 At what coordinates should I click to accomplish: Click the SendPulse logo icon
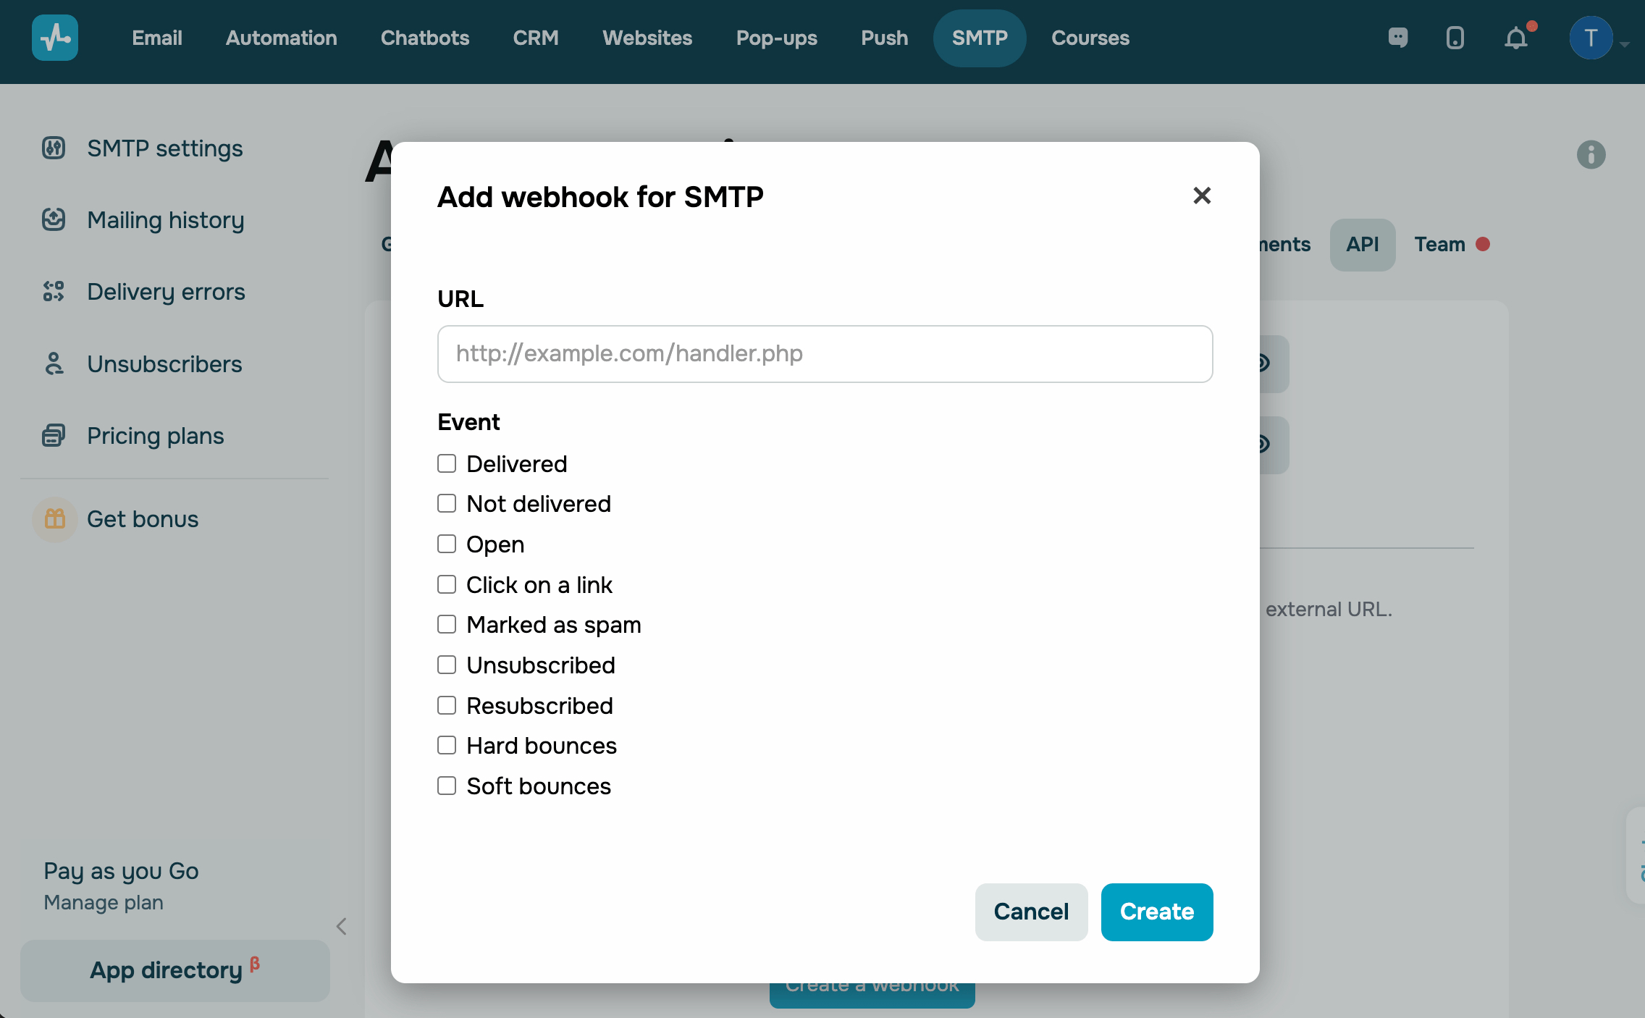pos(55,38)
